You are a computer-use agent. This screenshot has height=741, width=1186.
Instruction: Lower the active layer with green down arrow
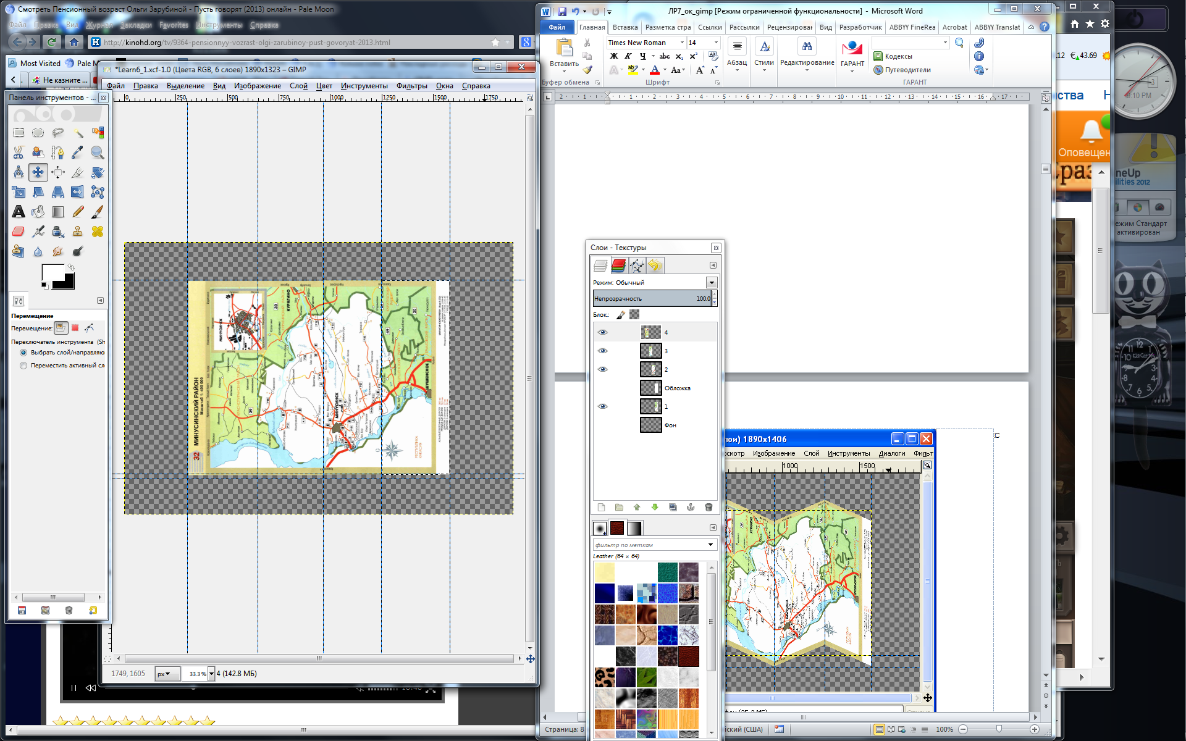(x=655, y=508)
